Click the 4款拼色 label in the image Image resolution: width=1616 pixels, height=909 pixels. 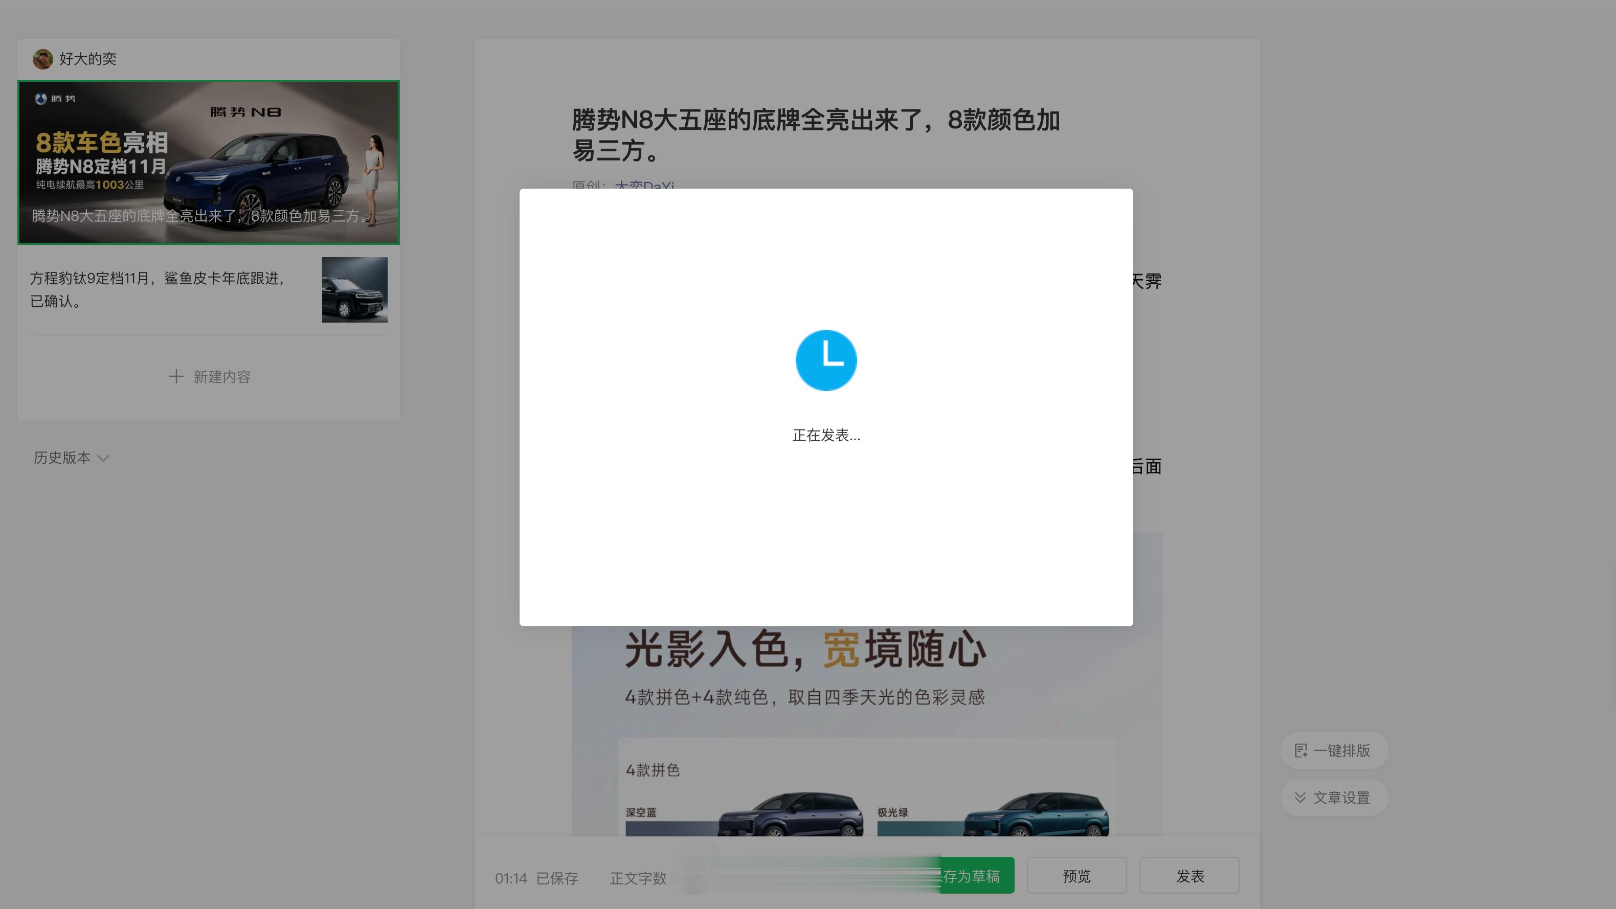pos(653,770)
